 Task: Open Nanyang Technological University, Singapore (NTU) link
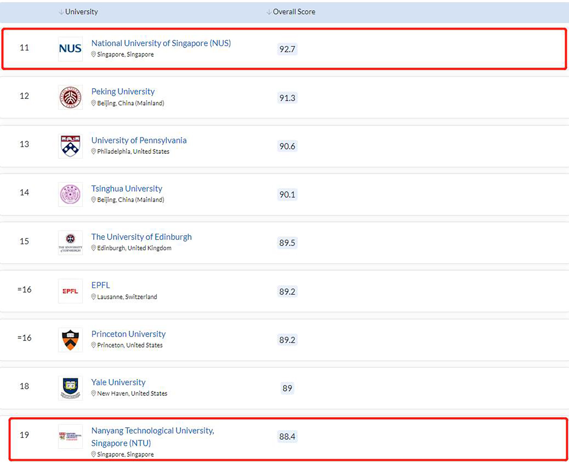click(153, 437)
